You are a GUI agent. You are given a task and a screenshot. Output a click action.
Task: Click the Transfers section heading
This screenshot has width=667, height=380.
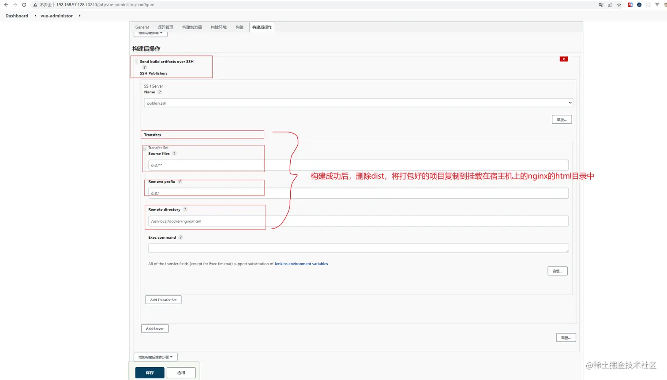[153, 135]
